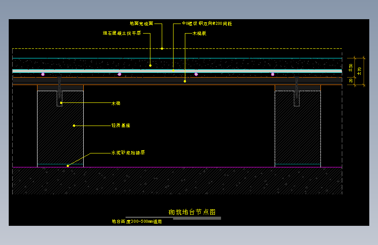The width and height of the screenshot is (378, 245).
Task: Select the annotation 细石混凝土找平层
Action: click(122, 33)
